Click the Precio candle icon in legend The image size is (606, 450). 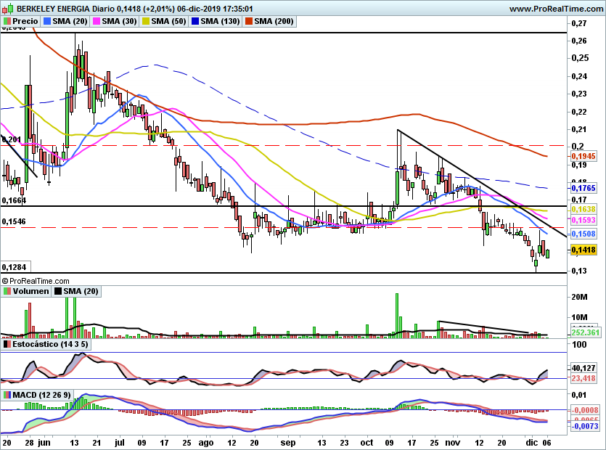tap(7, 21)
